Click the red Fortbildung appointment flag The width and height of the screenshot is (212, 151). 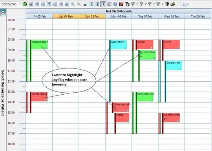point(39,97)
